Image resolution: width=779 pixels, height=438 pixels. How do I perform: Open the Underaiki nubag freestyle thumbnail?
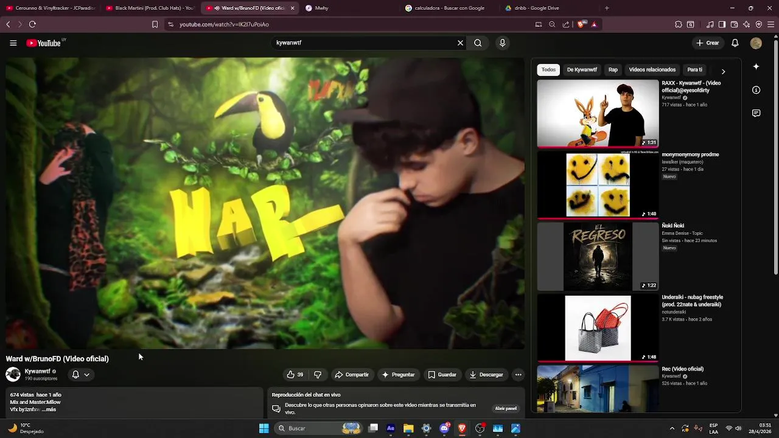click(x=598, y=328)
